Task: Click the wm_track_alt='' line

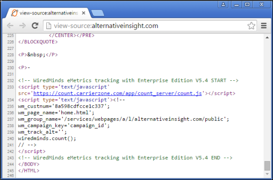Action: 42,132
